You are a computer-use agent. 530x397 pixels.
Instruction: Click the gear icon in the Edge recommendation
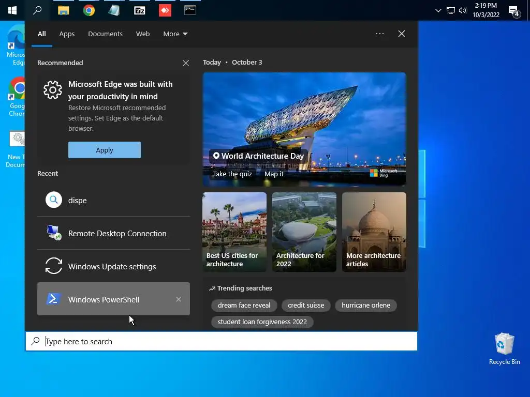point(53,90)
